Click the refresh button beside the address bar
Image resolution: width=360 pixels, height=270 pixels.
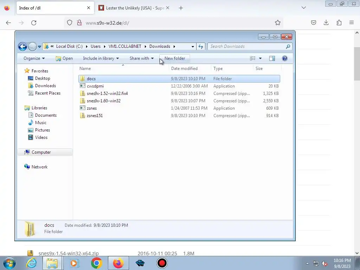click(x=201, y=46)
